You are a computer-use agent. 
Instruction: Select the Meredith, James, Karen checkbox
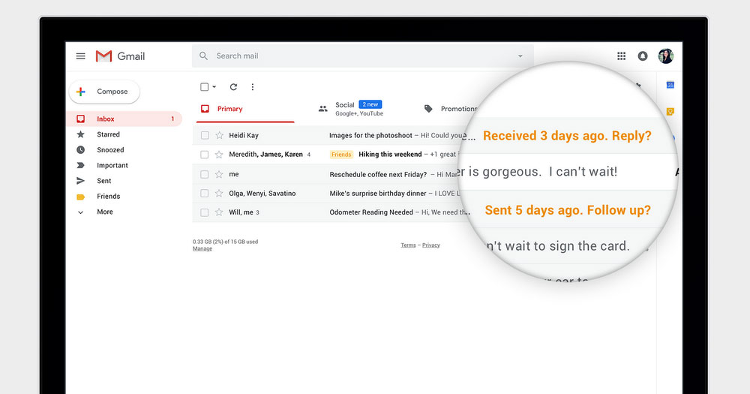[205, 155]
